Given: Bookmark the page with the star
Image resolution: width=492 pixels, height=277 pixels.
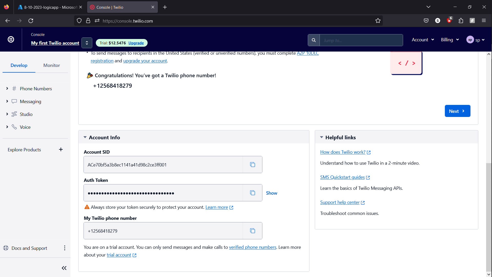Looking at the screenshot, I should point(378,21).
